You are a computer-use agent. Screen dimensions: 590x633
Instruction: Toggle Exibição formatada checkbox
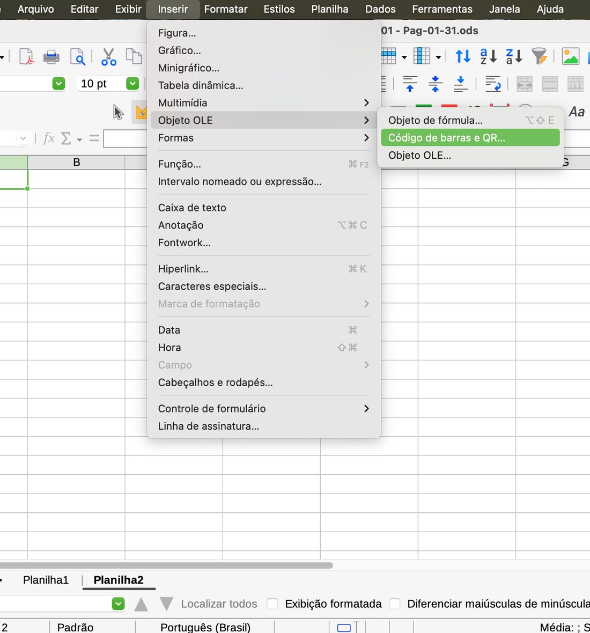click(x=272, y=604)
